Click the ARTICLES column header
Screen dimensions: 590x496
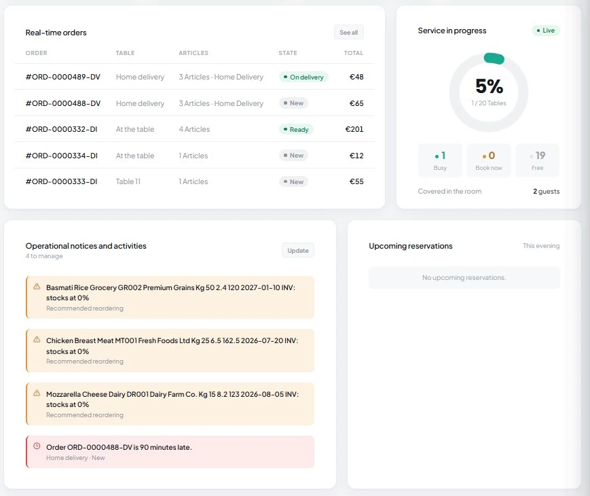[193, 53]
